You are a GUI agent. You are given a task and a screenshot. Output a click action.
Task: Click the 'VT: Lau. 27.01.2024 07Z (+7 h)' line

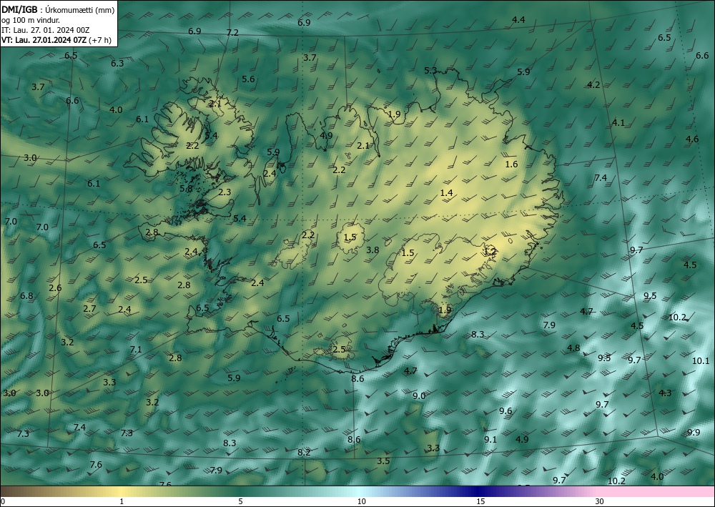pos(56,39)
